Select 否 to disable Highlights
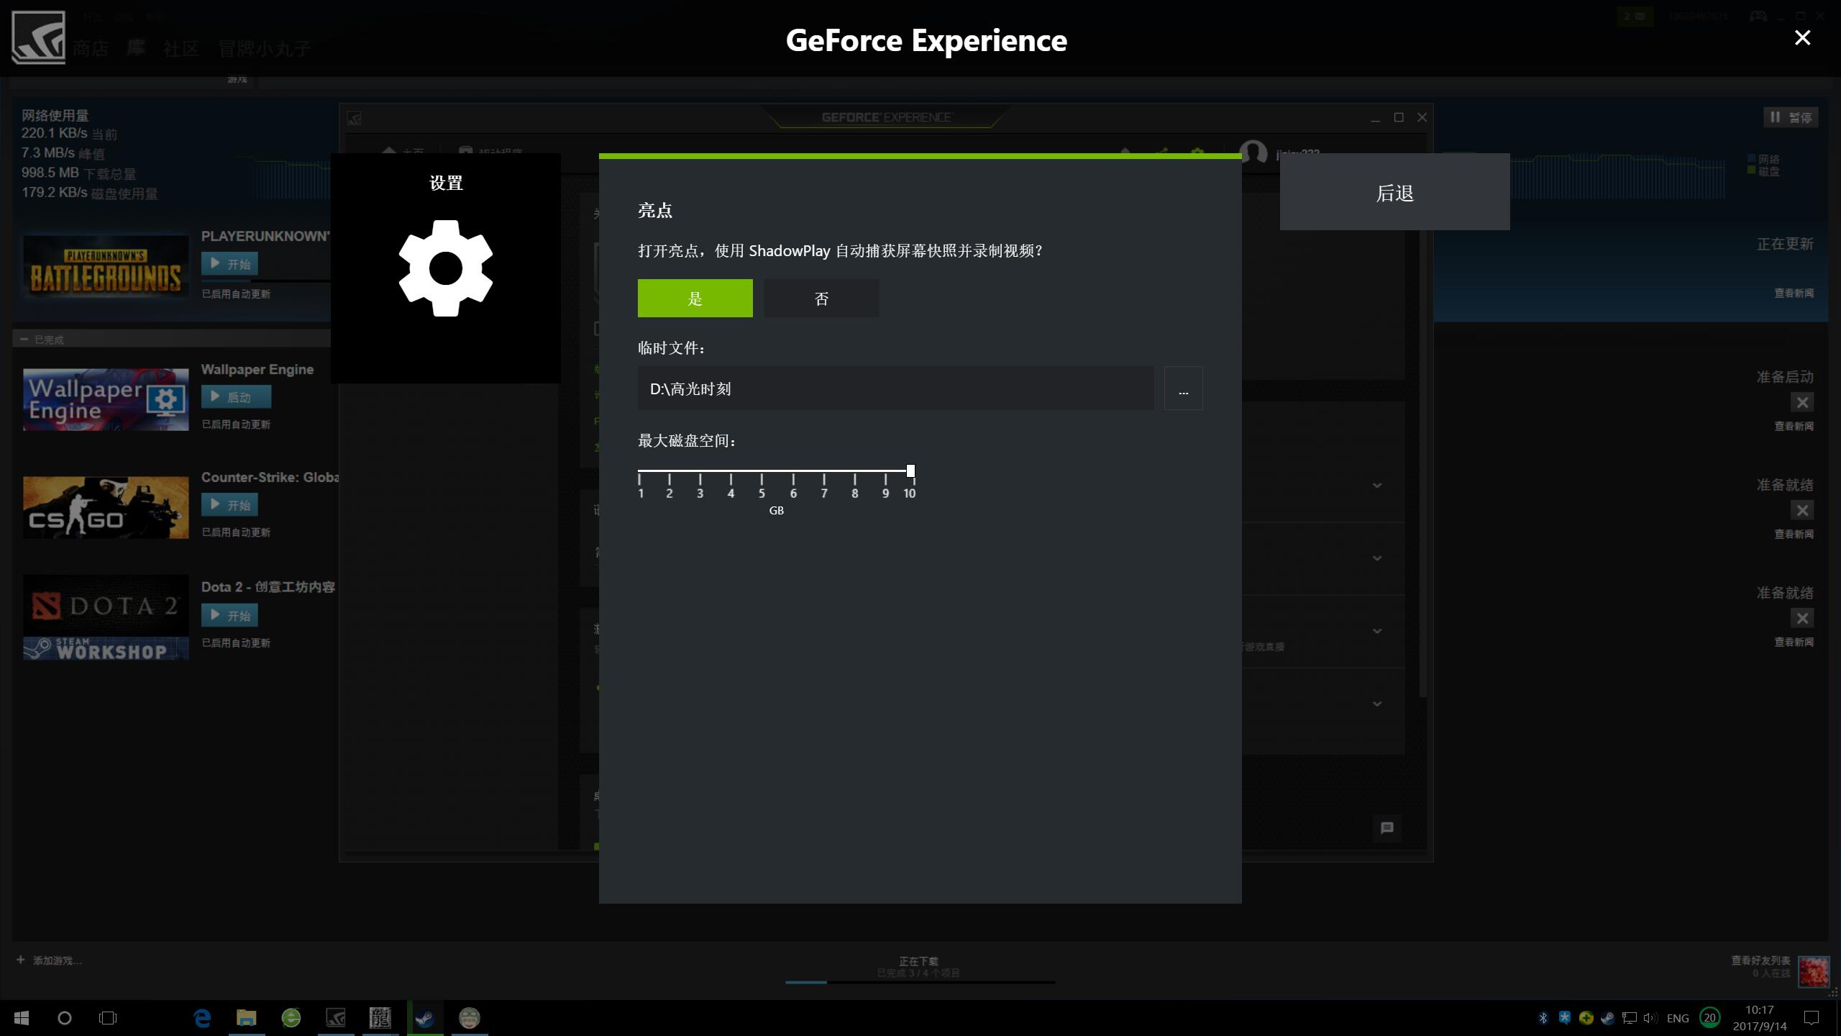This screenshot has height=1036, width=1841. [821, 299]
